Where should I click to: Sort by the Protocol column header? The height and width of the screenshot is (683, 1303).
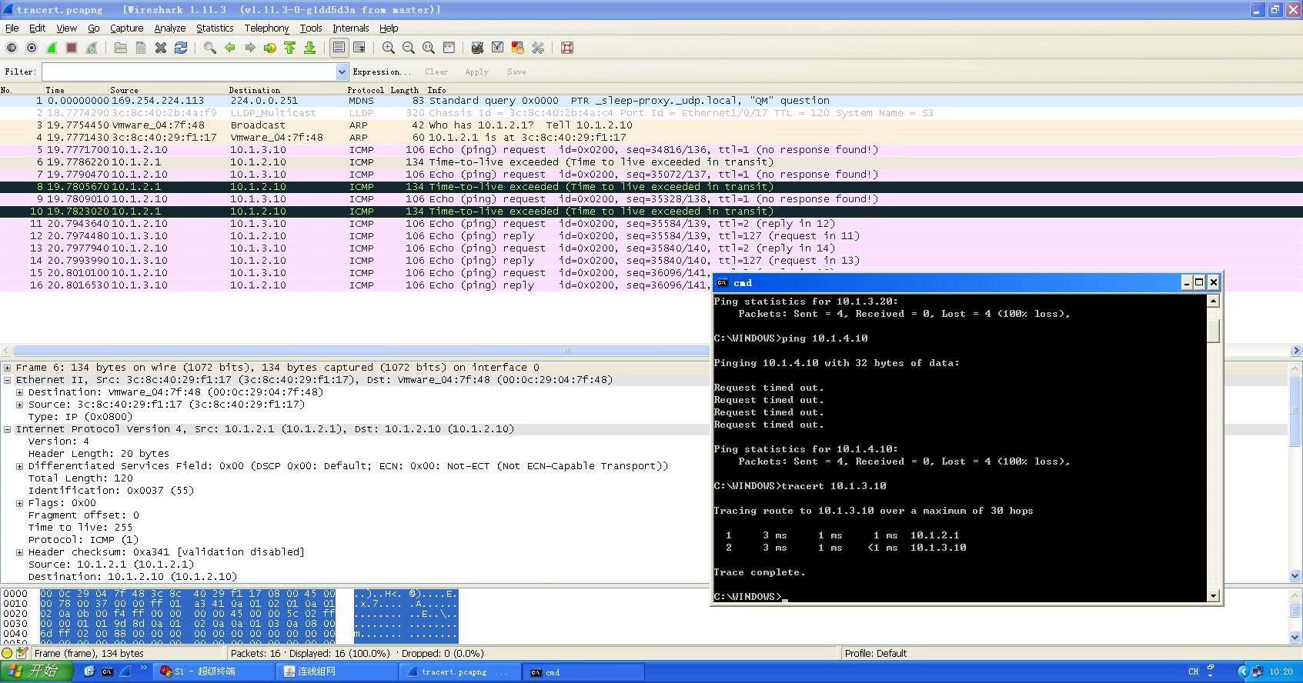(366, 90)
